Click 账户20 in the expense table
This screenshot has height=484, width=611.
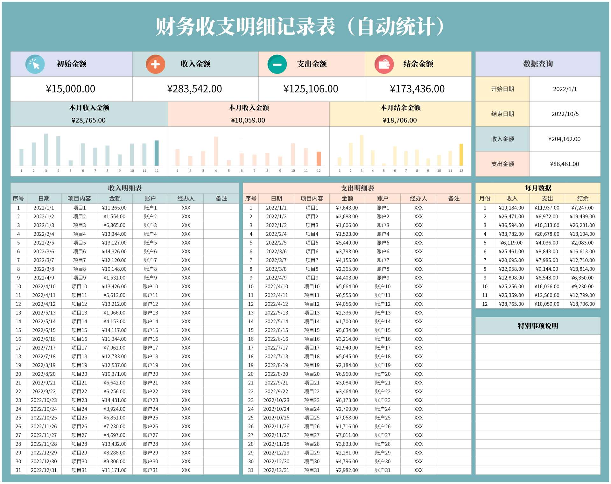click(383, 374)
